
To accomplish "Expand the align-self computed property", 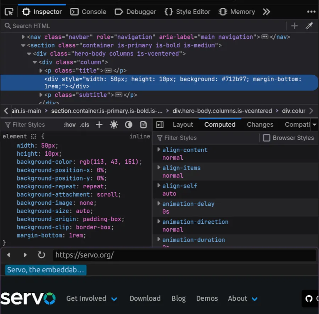I will [x=159, y=185].
